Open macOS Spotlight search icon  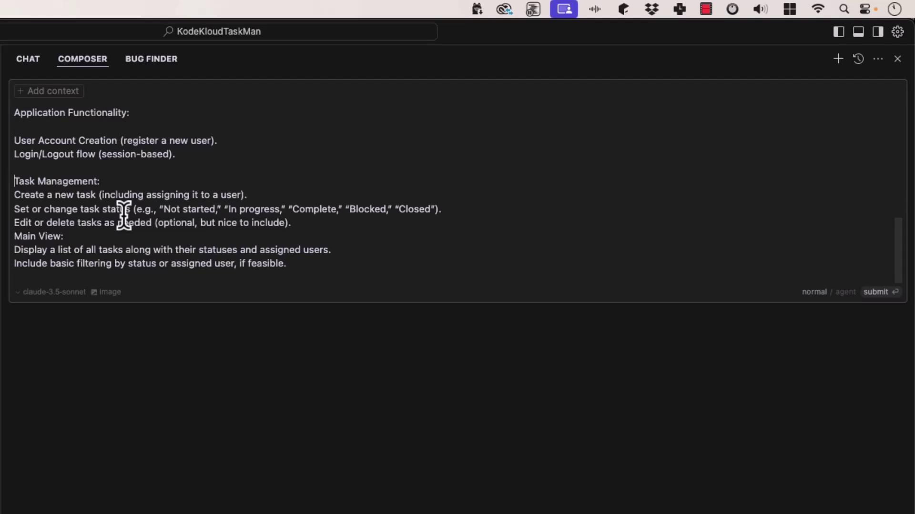[x=844, y=9]
